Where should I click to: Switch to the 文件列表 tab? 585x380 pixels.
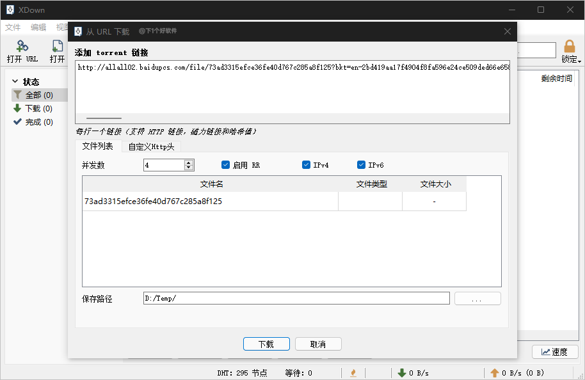click(98, 146)
